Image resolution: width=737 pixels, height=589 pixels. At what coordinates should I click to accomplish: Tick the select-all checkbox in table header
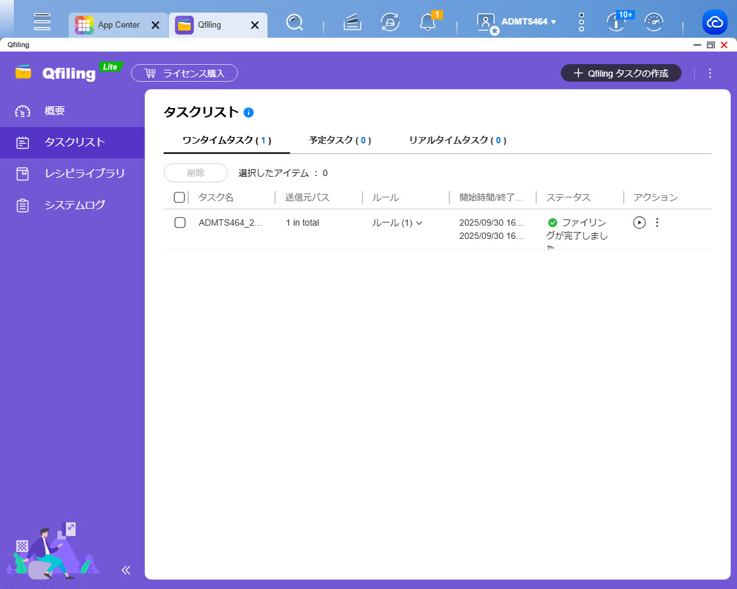179,197
